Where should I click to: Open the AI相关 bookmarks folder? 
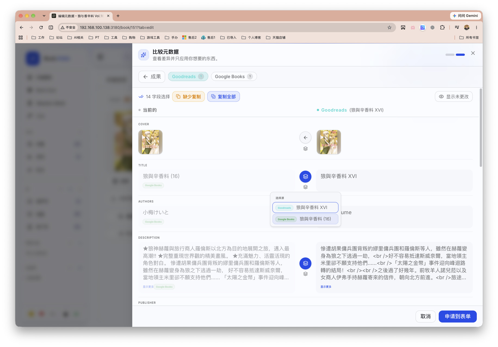point(76,38)
